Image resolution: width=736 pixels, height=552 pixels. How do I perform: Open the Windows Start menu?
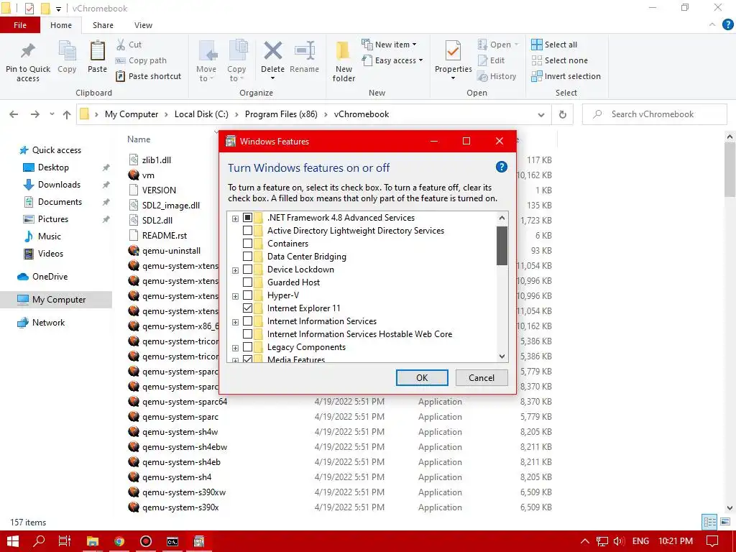(13, 541)
